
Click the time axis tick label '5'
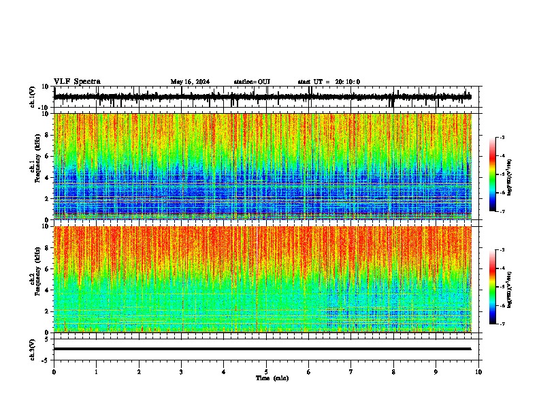click(x=266, y=372)
